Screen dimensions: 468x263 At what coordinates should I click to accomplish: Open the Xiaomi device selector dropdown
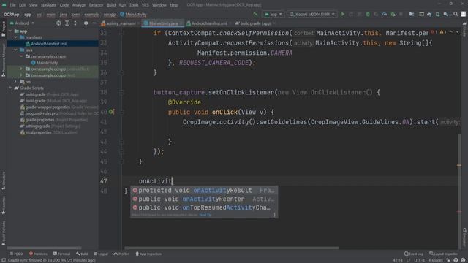(x=312, y=14)
